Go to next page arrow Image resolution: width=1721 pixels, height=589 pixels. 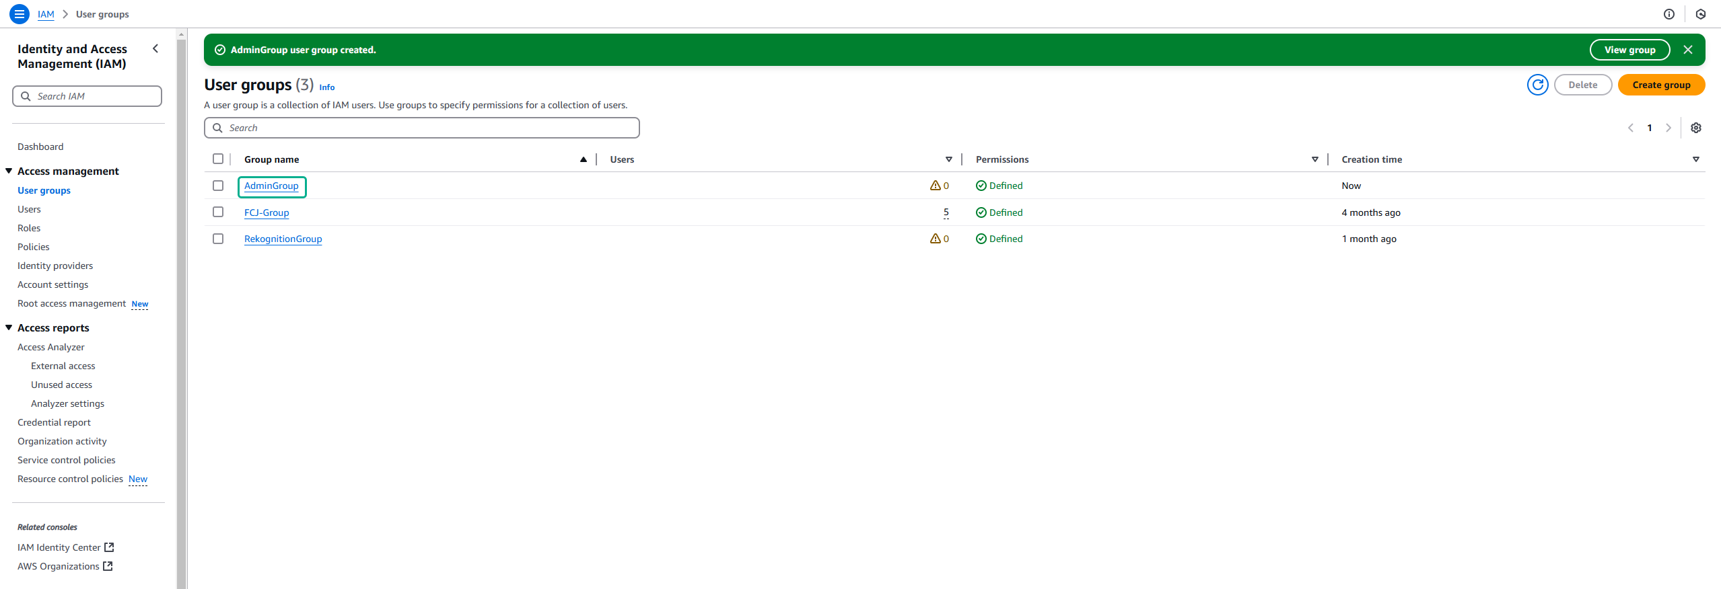1669,128
